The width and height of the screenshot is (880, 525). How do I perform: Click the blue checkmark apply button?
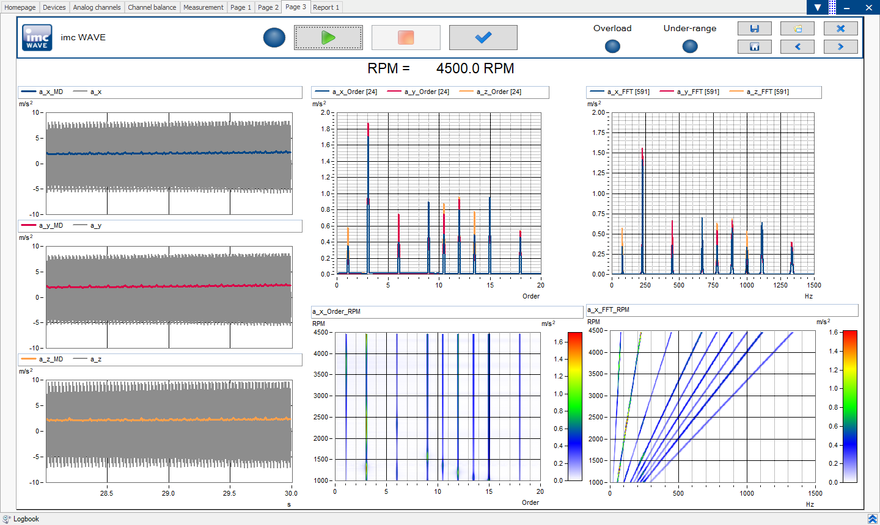(483, 38)
